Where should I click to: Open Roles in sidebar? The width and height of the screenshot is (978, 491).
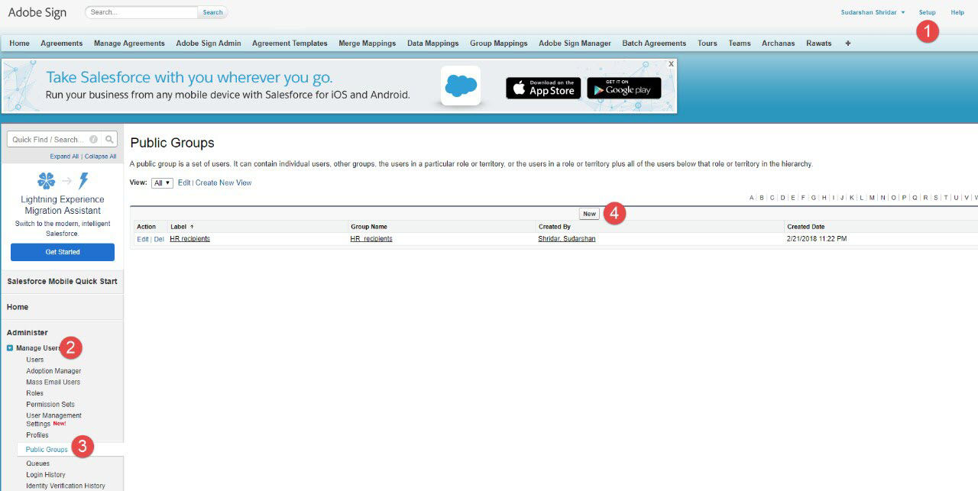[x=35, y=393]
